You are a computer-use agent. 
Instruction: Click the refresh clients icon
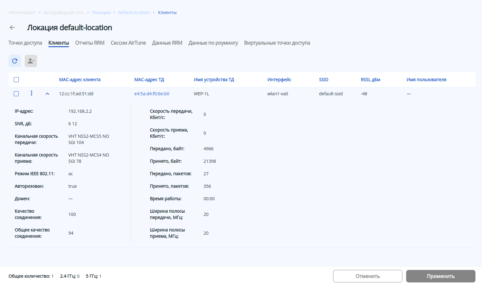15,61
